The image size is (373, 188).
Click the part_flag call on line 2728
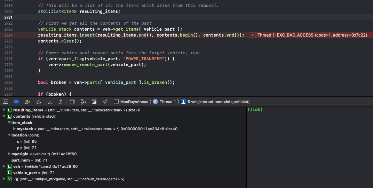pos(73,59)
